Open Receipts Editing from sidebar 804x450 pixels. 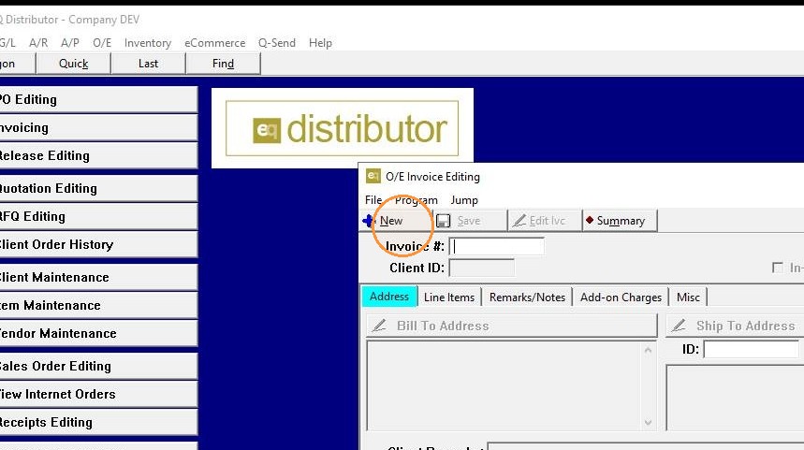pos(97,422)
